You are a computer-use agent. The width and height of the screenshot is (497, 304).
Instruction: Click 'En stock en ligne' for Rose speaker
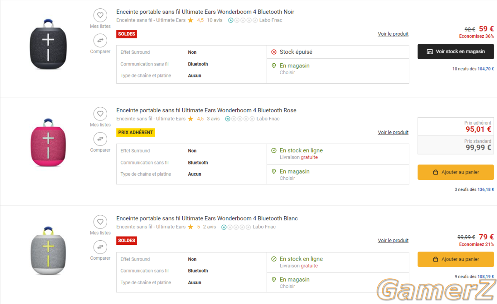pyautogui.click(x=301, y=150)
